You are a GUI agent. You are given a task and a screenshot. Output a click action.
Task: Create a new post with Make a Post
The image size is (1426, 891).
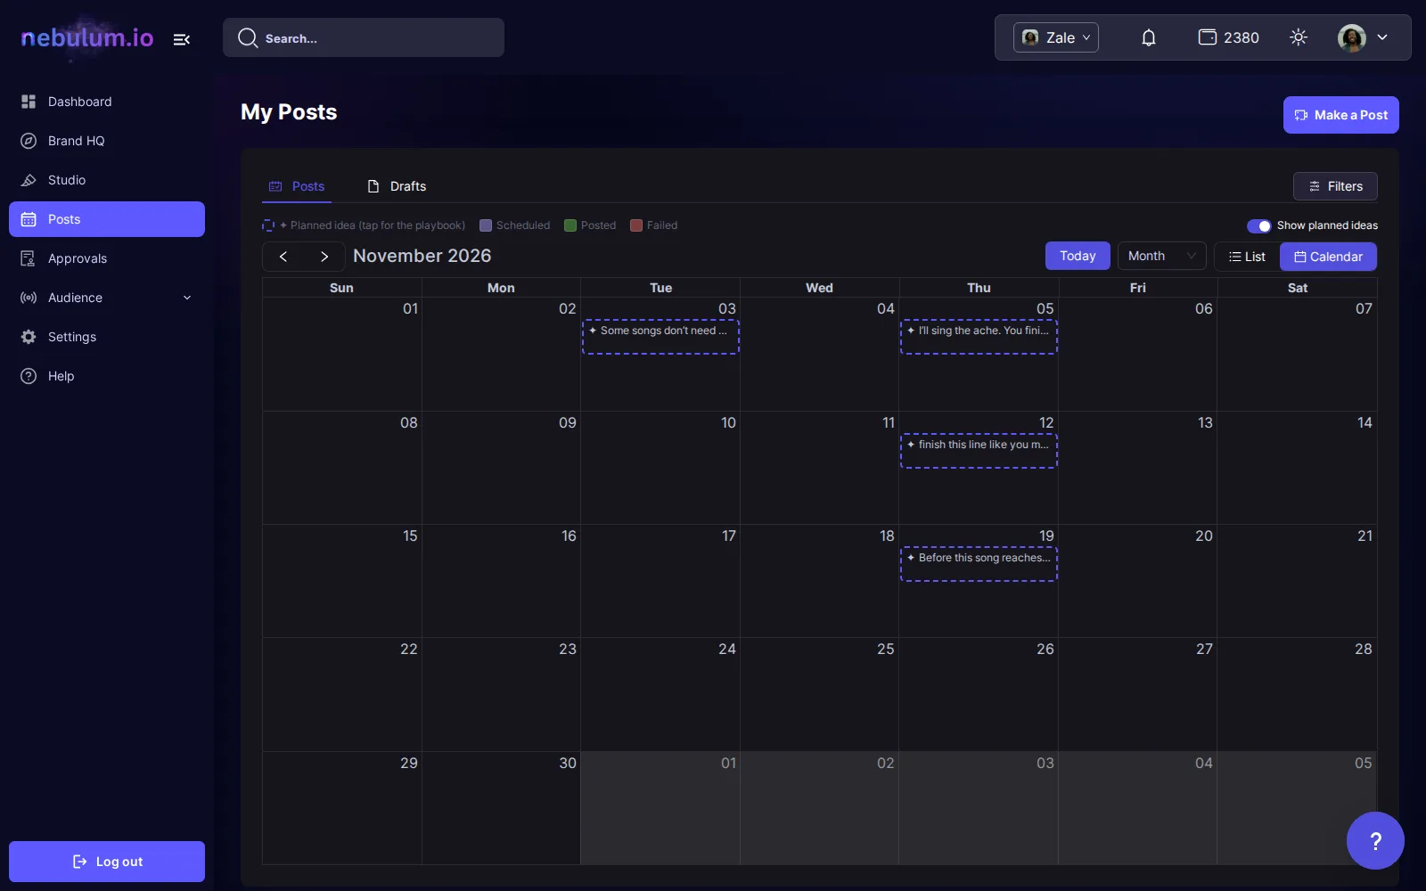[1341, 115]
